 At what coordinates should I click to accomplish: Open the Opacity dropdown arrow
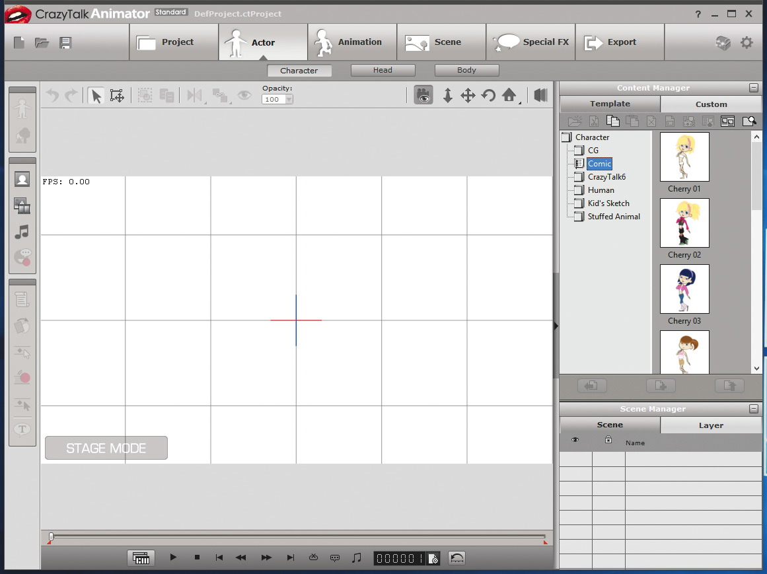[x=289, y=100]
